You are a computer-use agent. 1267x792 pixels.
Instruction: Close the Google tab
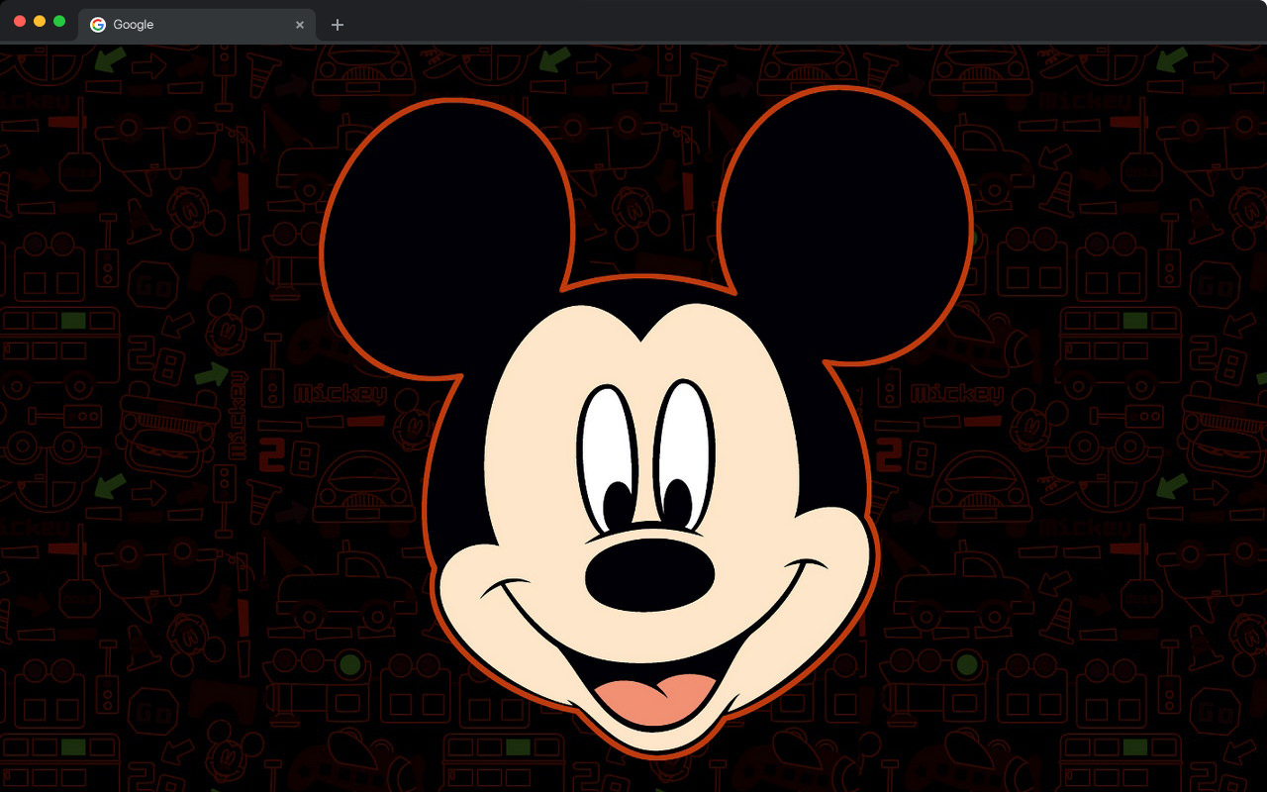click(300, 25)
